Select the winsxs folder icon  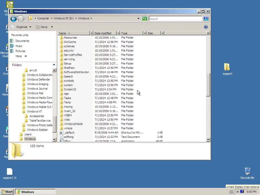tap(61, 128)
